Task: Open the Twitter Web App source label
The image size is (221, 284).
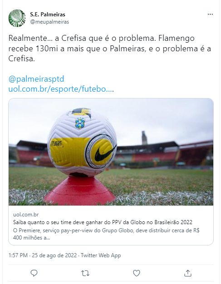Action: (101, 255)
